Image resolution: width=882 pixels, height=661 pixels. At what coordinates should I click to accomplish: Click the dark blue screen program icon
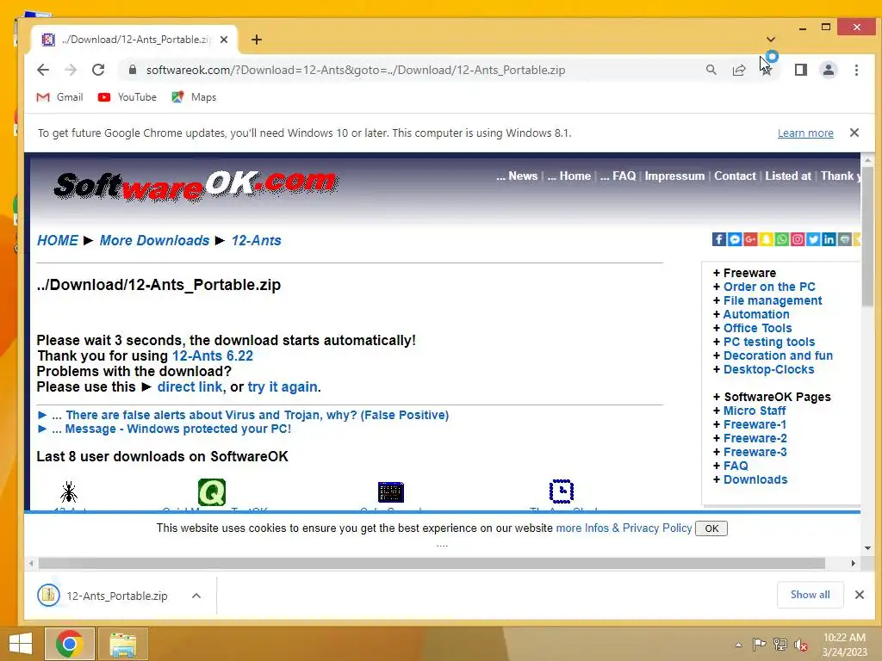[x=391, y=491]
